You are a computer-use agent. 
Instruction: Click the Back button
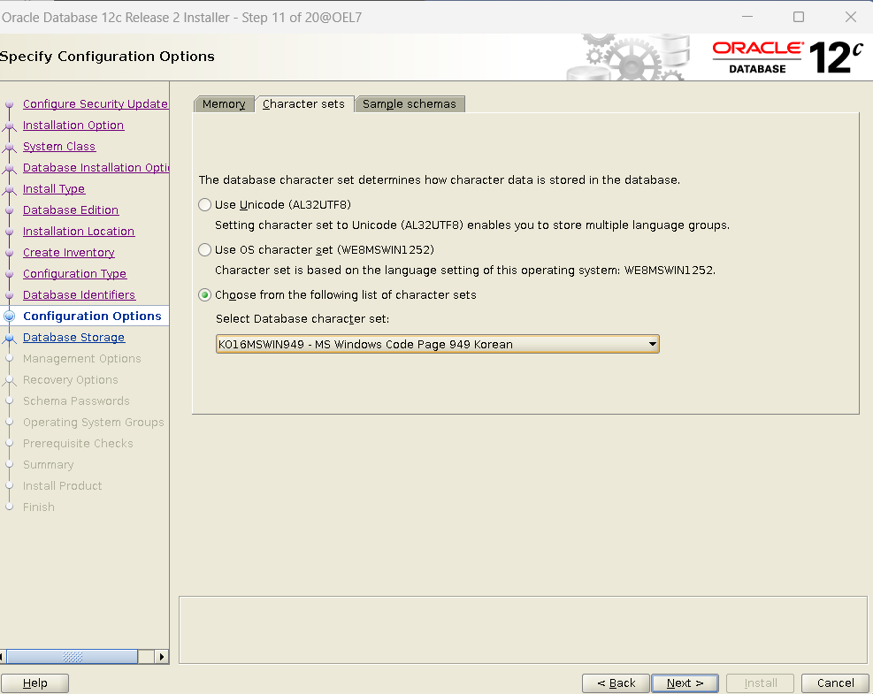tap(616, 683)
